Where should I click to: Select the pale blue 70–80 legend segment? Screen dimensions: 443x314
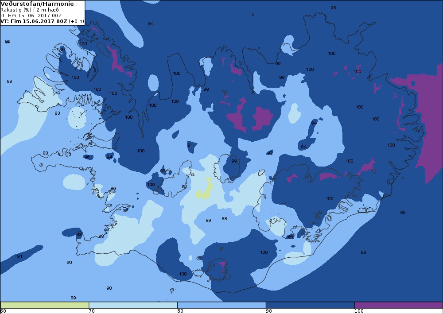[133, 305]
